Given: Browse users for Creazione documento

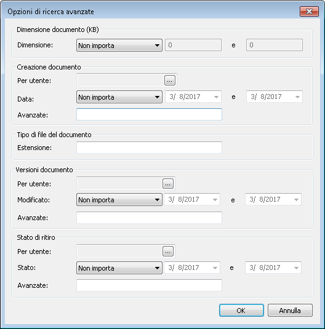Looking at the screenshot, I should tap(169, 80).
